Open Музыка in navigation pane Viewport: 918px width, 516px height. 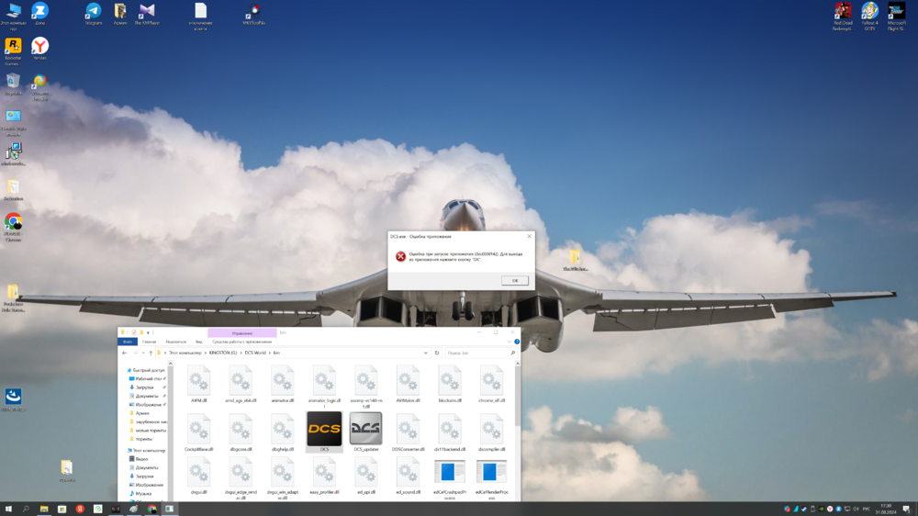[x=143, y=493]
